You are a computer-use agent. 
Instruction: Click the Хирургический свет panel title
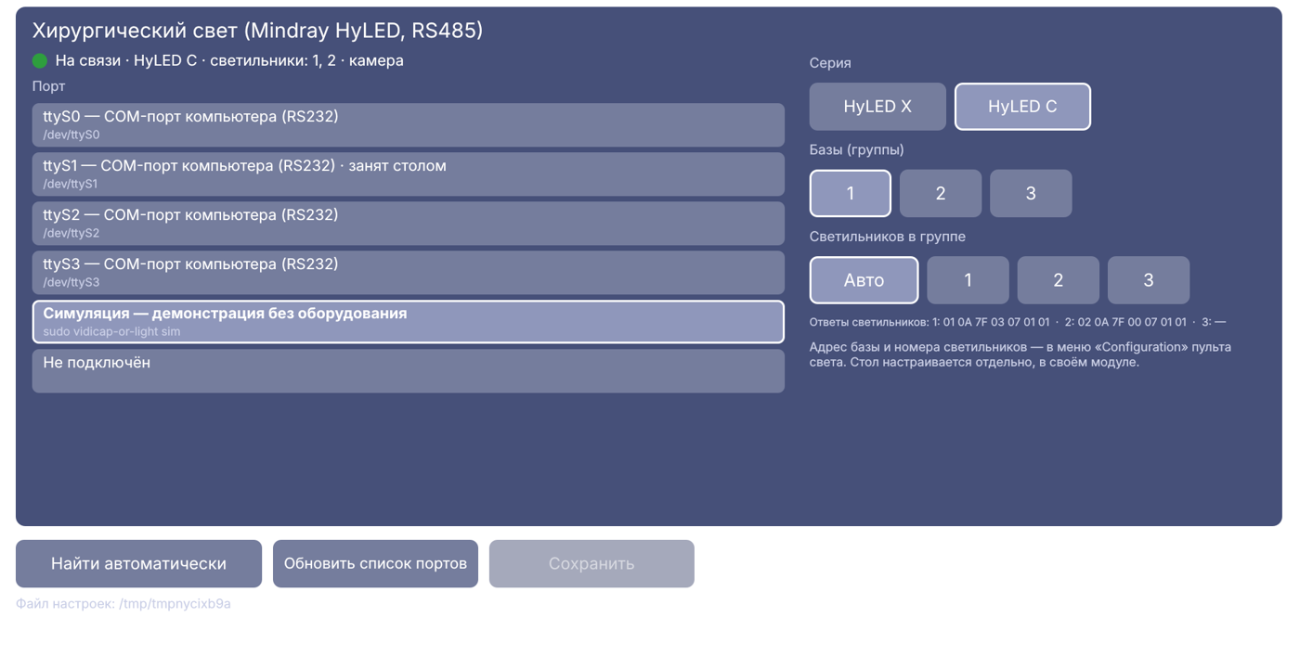pos(258,31)
